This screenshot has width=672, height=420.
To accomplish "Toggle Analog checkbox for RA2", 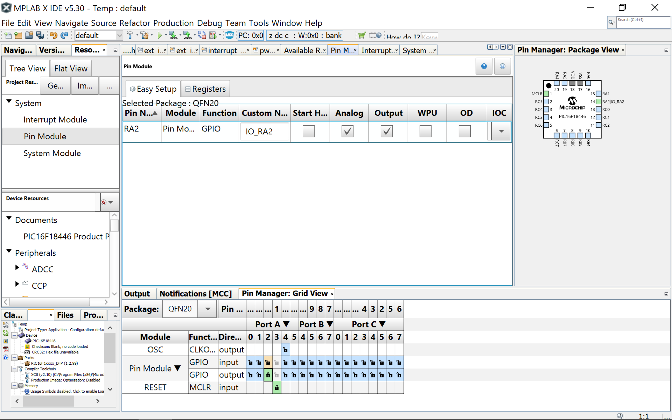I will click(x=347, y=131).
